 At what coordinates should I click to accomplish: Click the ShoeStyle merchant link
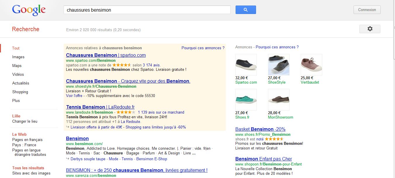[x=277, y=82]
